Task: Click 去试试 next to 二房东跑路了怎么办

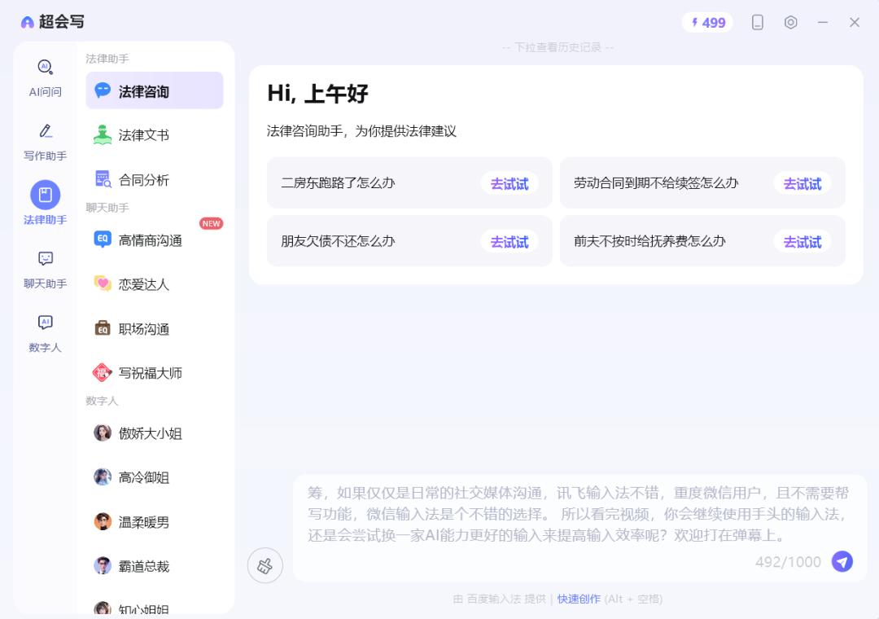Action: tap(509, 184)
